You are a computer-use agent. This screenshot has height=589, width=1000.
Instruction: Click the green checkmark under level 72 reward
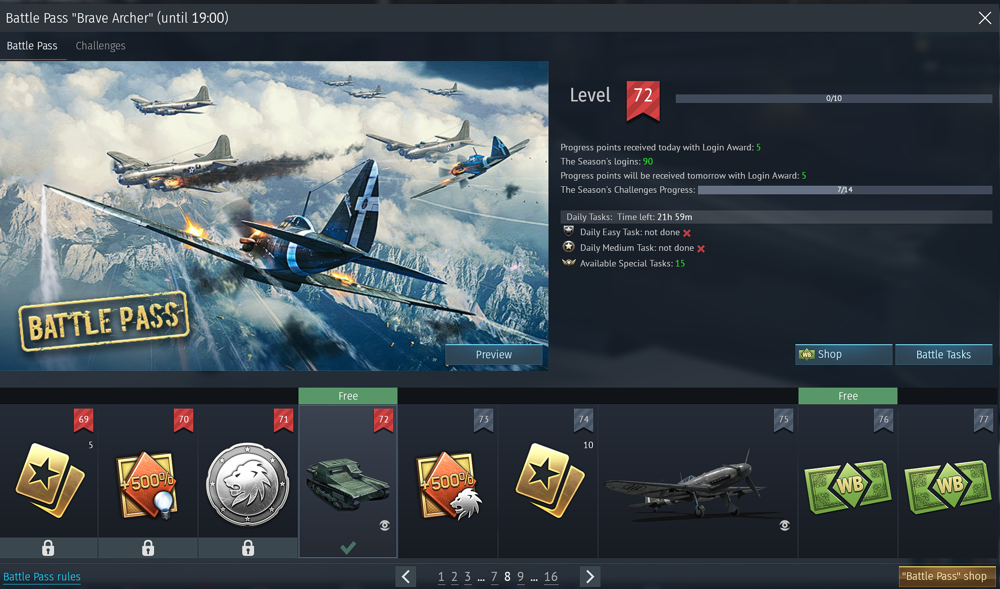tap(348, 547)
